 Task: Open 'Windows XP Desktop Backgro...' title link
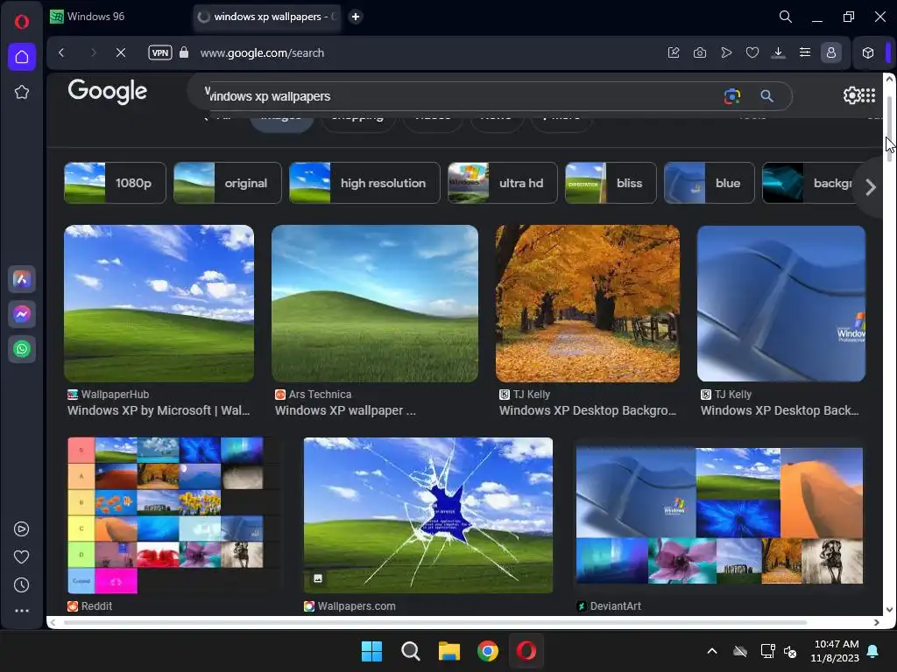click(x=588, y=410)
